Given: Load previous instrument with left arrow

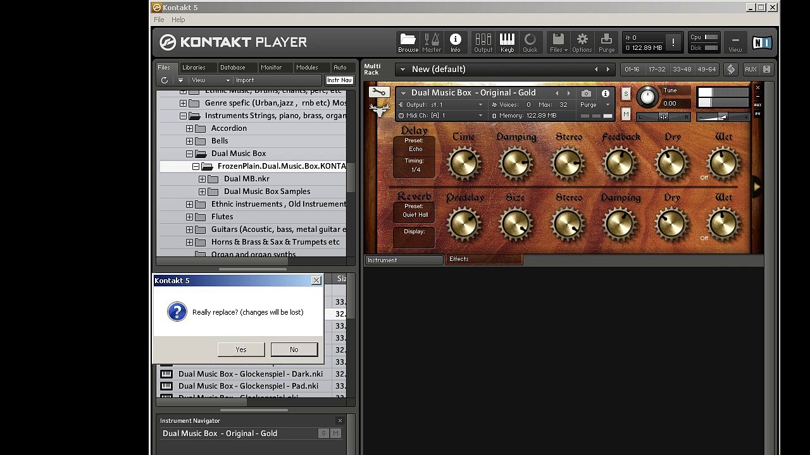Looking at the screenshot, I should click(557, 93).
